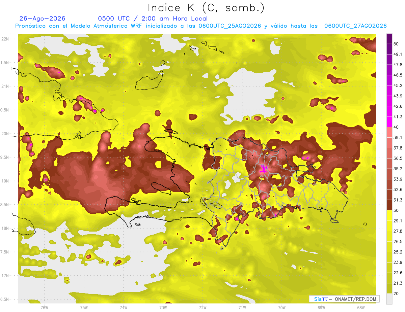Pick the dark brown swatch between 30 and 31.3
Viewport: 405px width, 312px height.
pyautogui.click(x=389, y=205)
